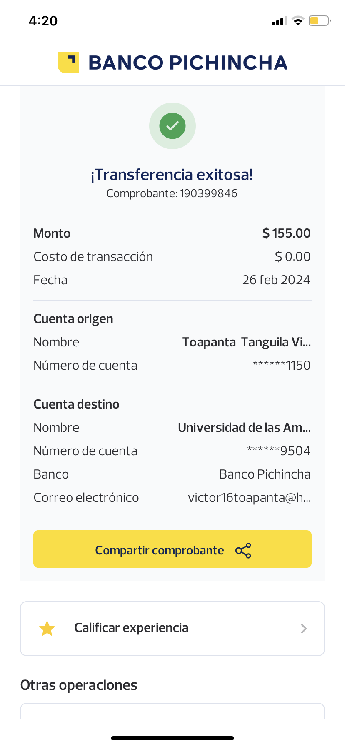Image resolution: width=345 pixels, height=747 pixels.
Task: Tap the share icon on the yellow button
Action: tap(243, 551)
